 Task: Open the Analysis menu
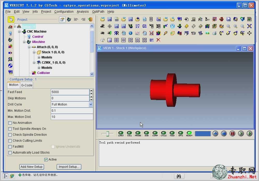coord(83,12)
